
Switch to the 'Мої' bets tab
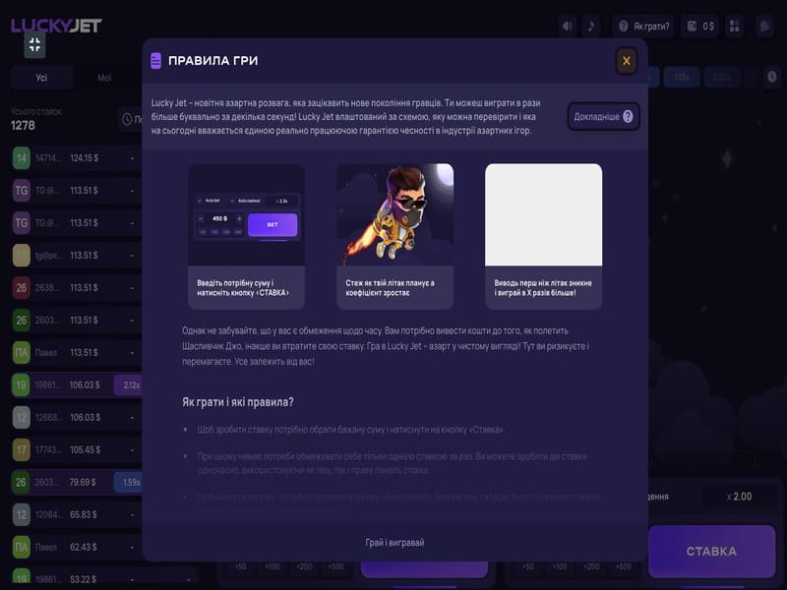pyautogui.click(x=104, y=78)
